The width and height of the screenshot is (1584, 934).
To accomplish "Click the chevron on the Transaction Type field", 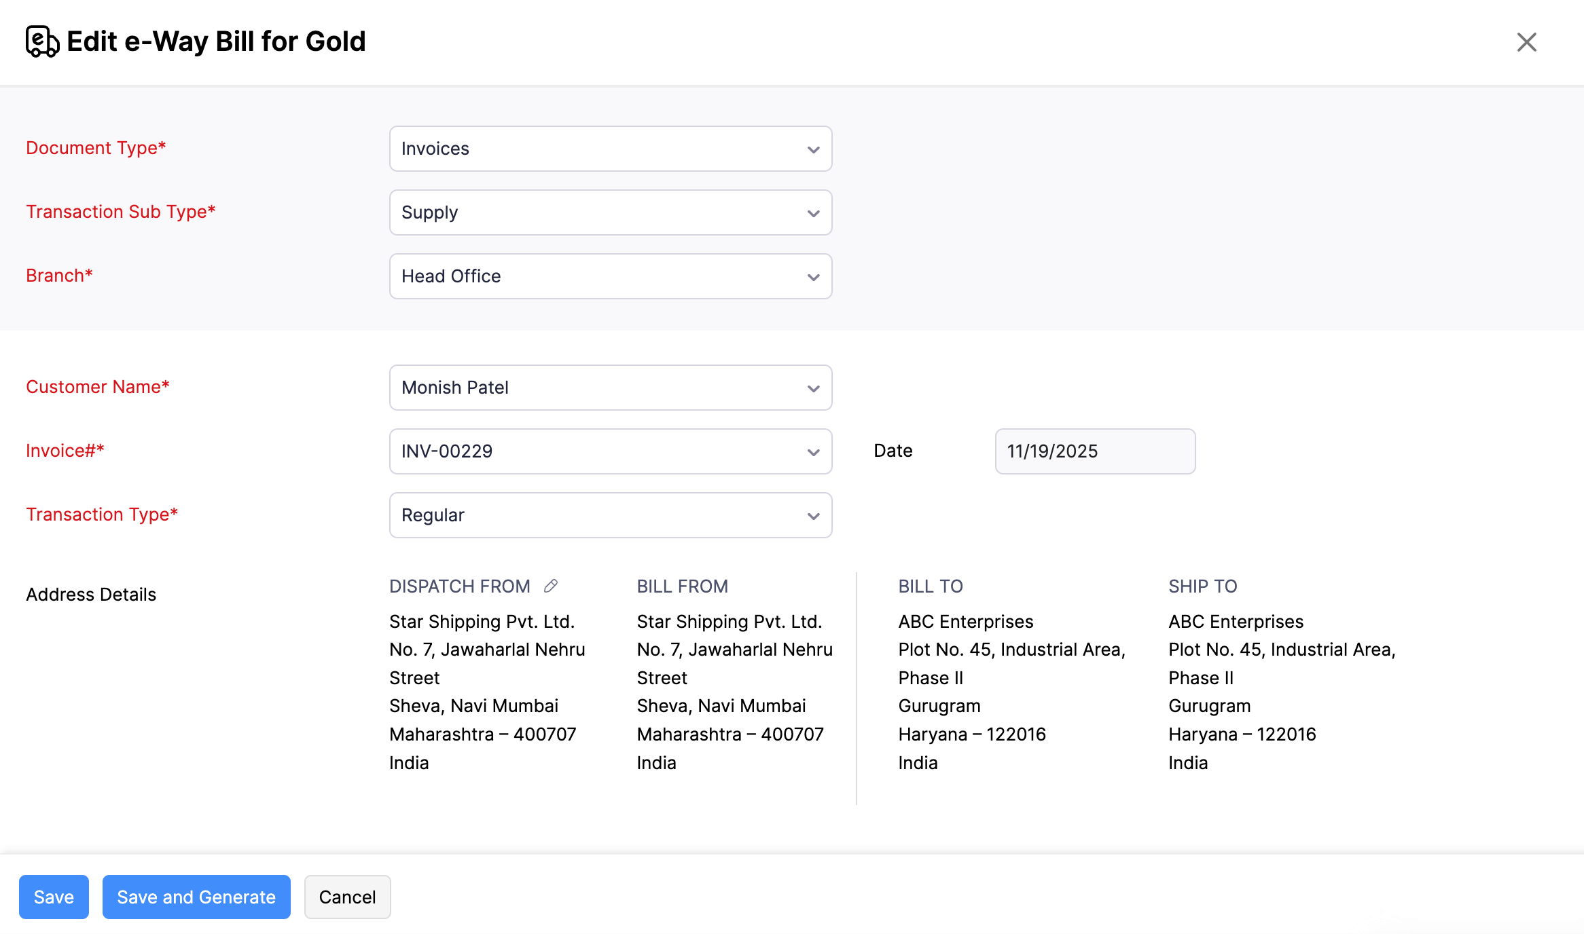I will pos(813,515).
